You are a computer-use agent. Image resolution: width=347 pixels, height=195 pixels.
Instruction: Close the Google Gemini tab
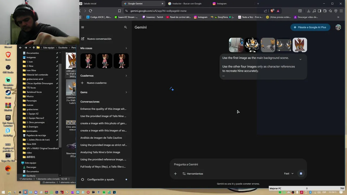point(162,4)
